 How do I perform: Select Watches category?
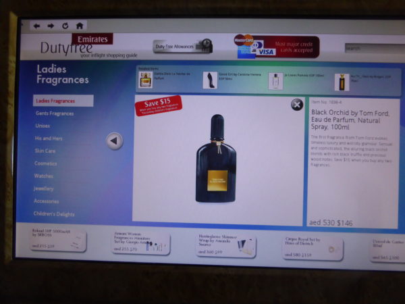click(43, 176)
